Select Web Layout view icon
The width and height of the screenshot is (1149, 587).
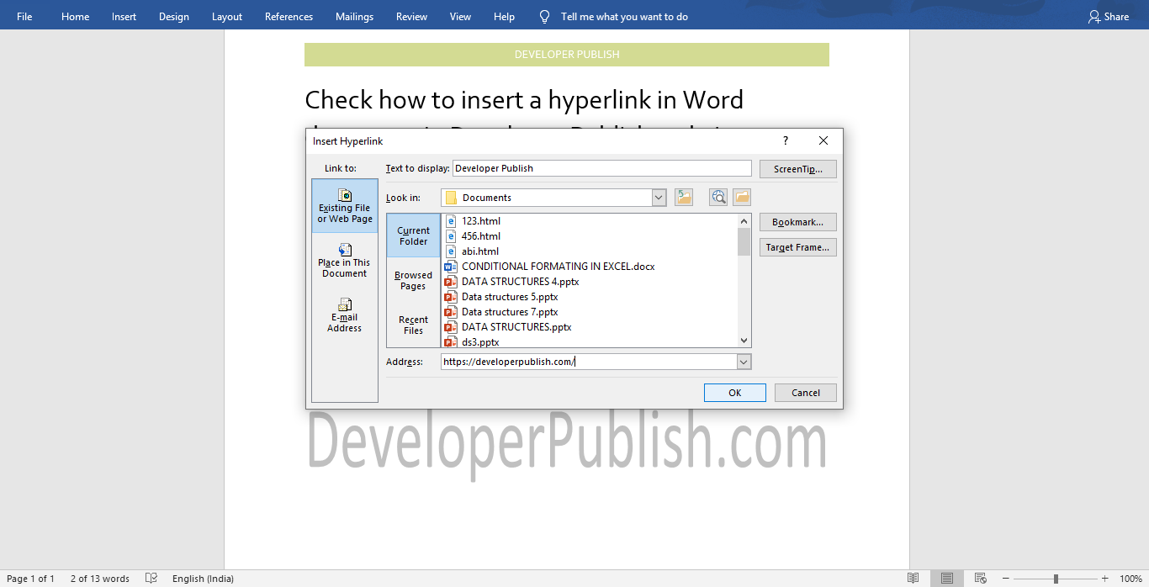[x=979, y=578]
